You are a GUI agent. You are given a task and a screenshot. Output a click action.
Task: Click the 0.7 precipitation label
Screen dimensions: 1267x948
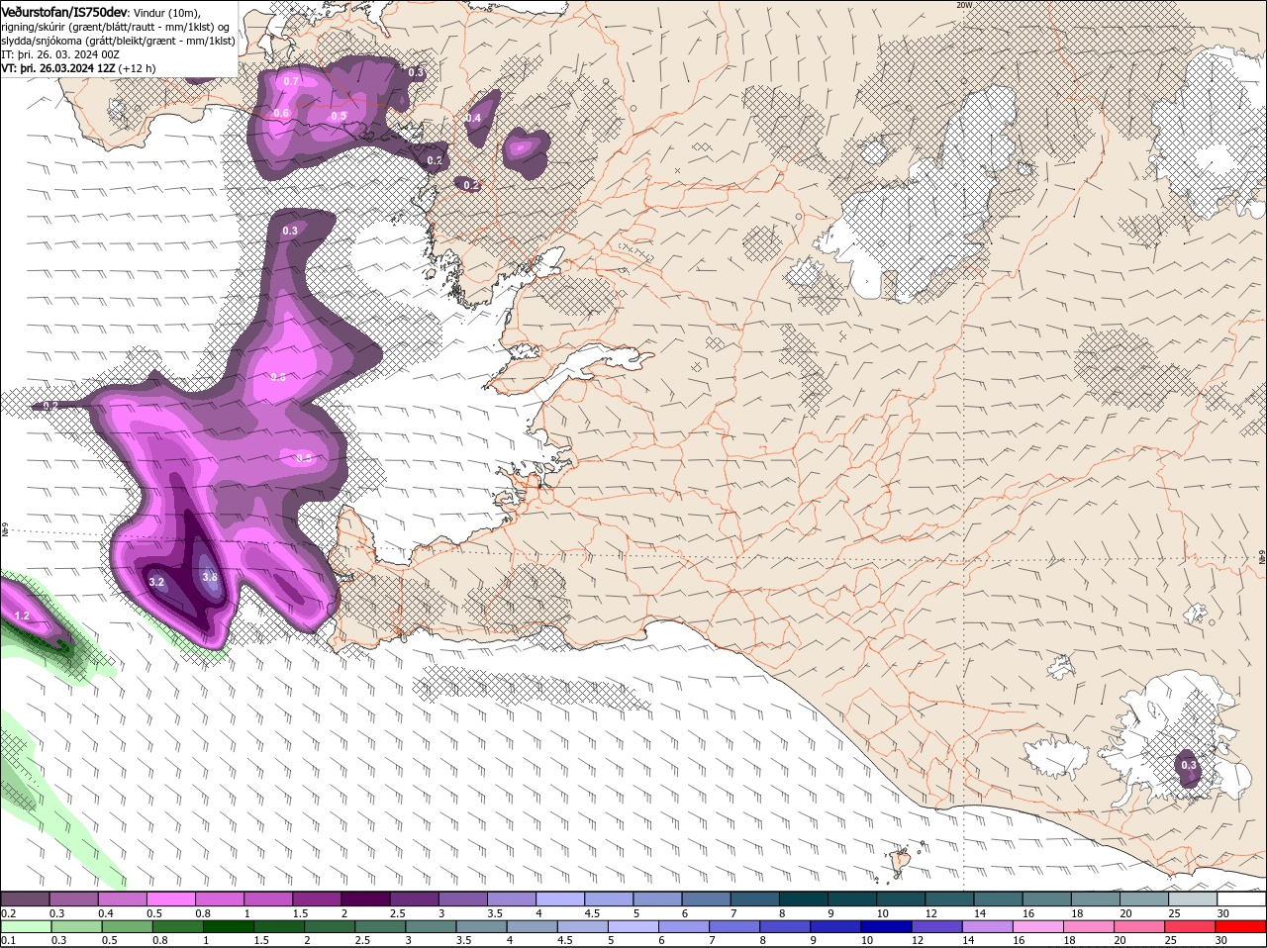(x=291, y=81)
